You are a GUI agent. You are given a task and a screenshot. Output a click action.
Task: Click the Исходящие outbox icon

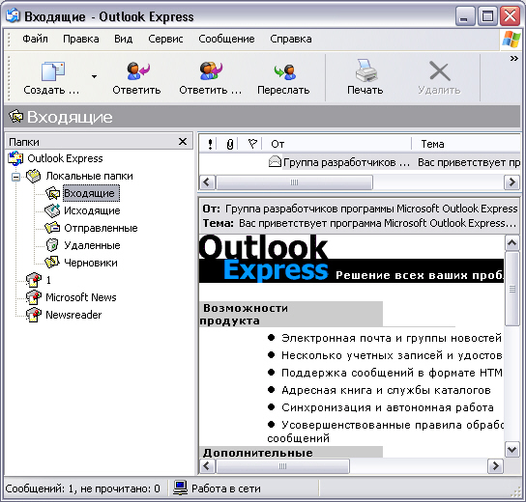point(52,210)
